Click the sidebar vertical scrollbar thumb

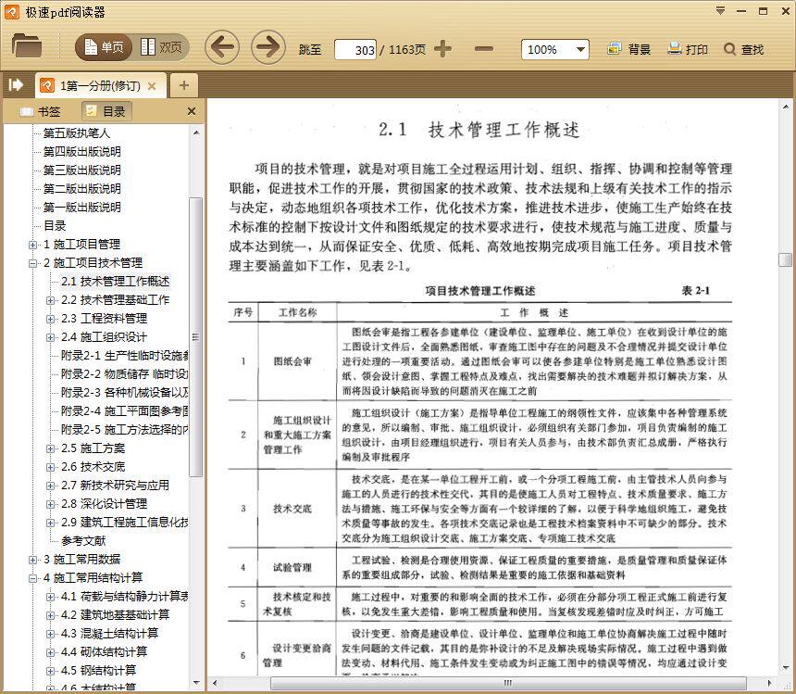coord(195,337)
